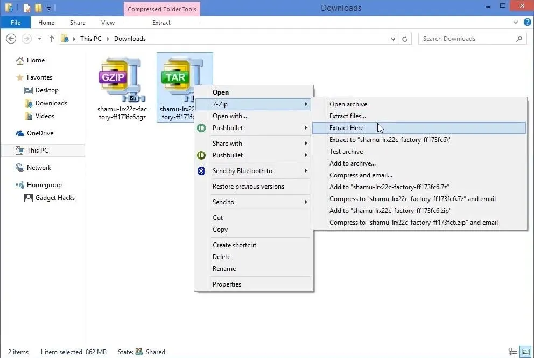This screenshot has height=358, width=534.
Task: Choose Test archive option
Action: (x=419, y=152)
